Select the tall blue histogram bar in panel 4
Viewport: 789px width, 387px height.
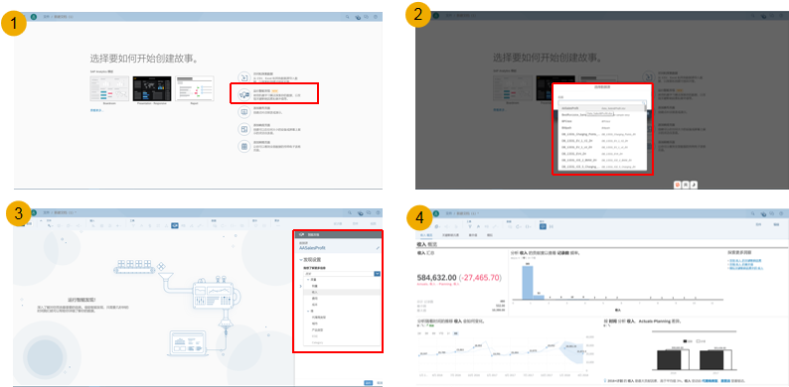coord(528,283)
